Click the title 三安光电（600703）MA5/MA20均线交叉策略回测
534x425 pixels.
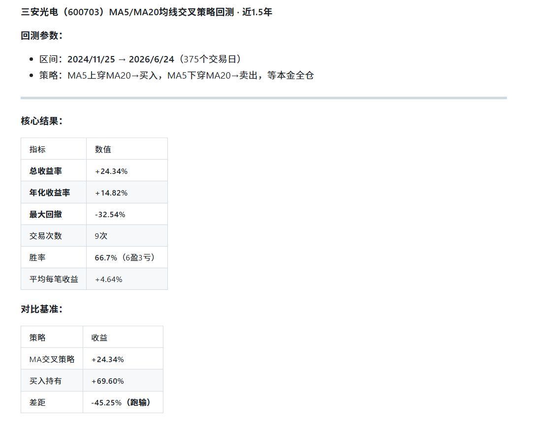tap(127, 12)
